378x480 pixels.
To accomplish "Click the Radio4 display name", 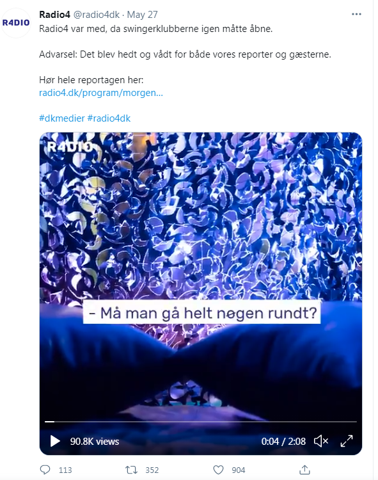I will pos(55,14).
